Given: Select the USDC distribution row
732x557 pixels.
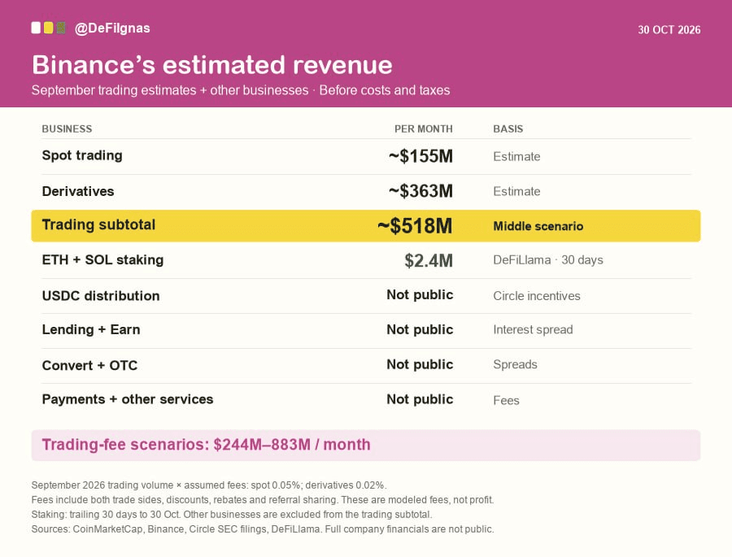Looking at the screenshot, I should click(366, 296).
